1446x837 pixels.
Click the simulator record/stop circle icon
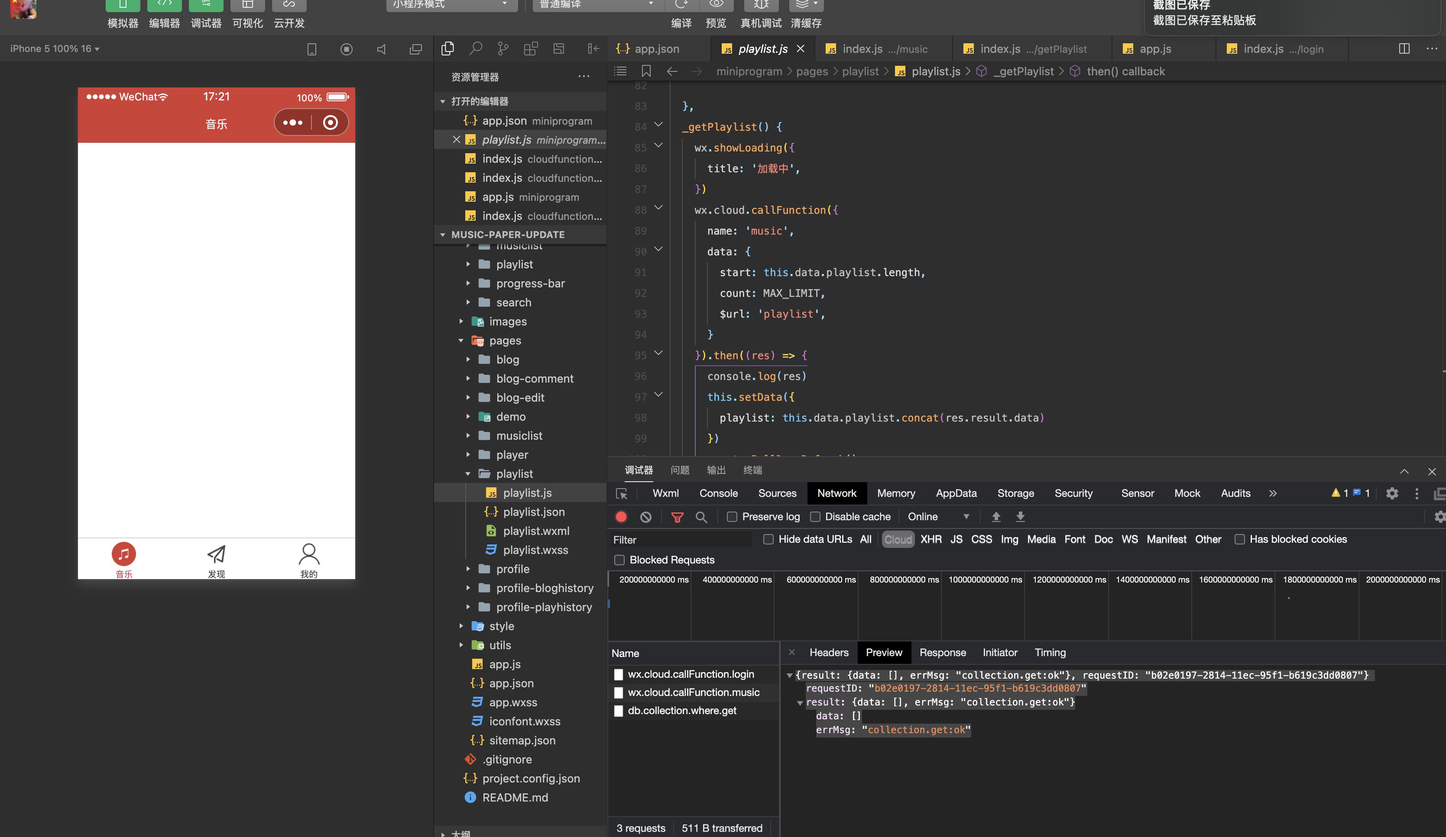click(346, 49)
